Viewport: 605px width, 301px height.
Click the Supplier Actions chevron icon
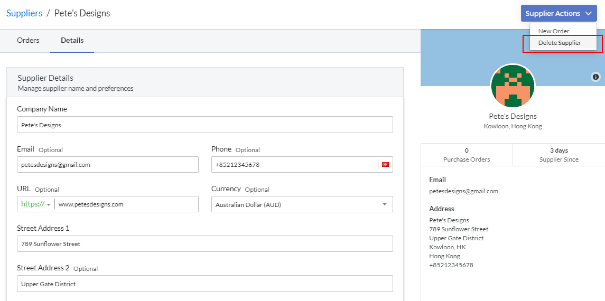(x=589, y=14)
